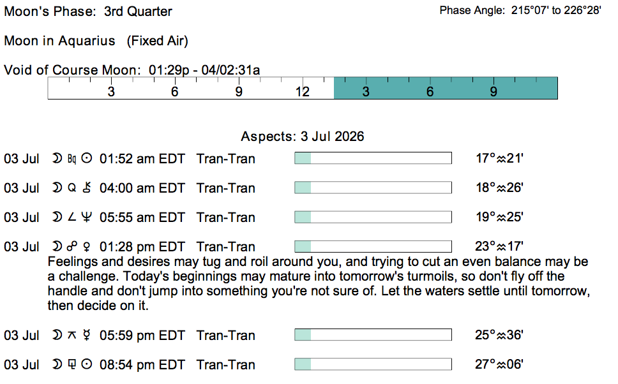This screenshot has width=618, height=384.
Task: Click the Moon crescent in the 08:54 pm row
Action: pyautogui.click(x=57, y=364)
